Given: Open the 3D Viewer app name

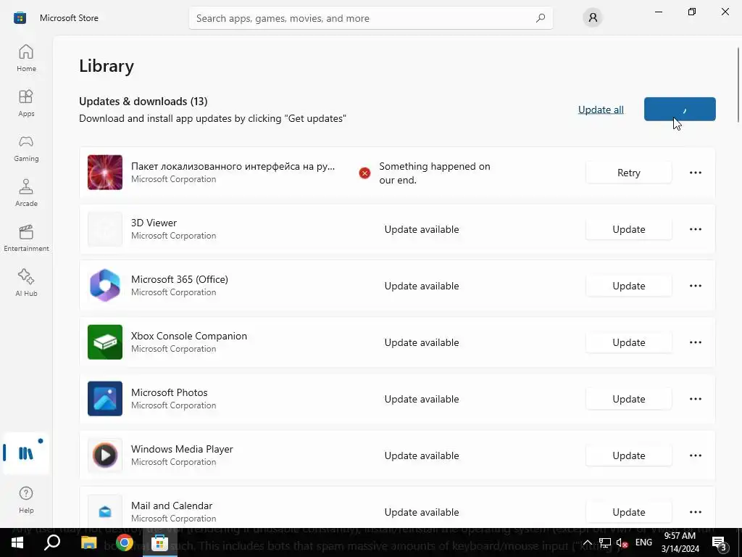Looking at the screenshot, I should point(154,223).
